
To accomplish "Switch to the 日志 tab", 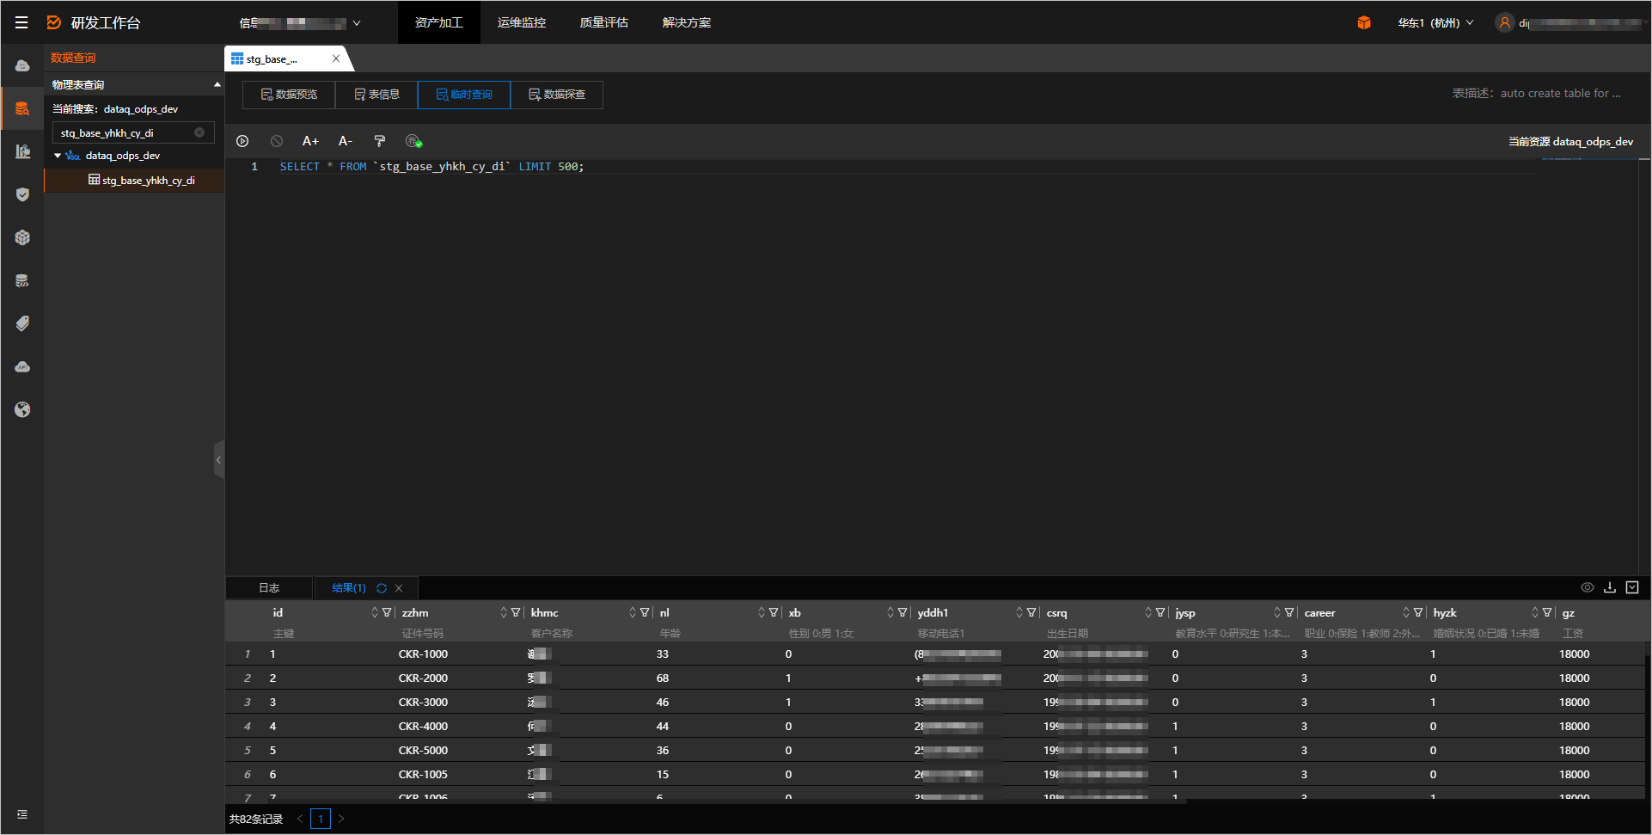I will (269, 588).
